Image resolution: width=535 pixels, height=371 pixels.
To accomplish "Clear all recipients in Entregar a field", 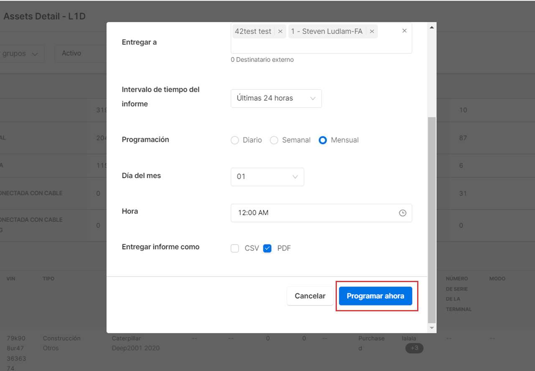I will [x=404, y=31].
